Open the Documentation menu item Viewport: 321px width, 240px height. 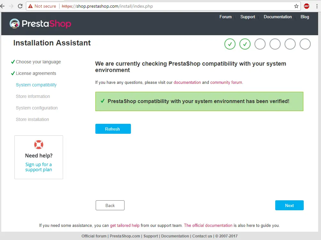coord(277,17)
